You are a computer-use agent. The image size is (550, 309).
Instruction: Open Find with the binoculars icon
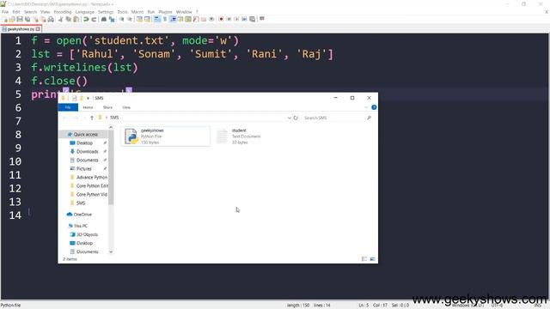tap(104, 19)
